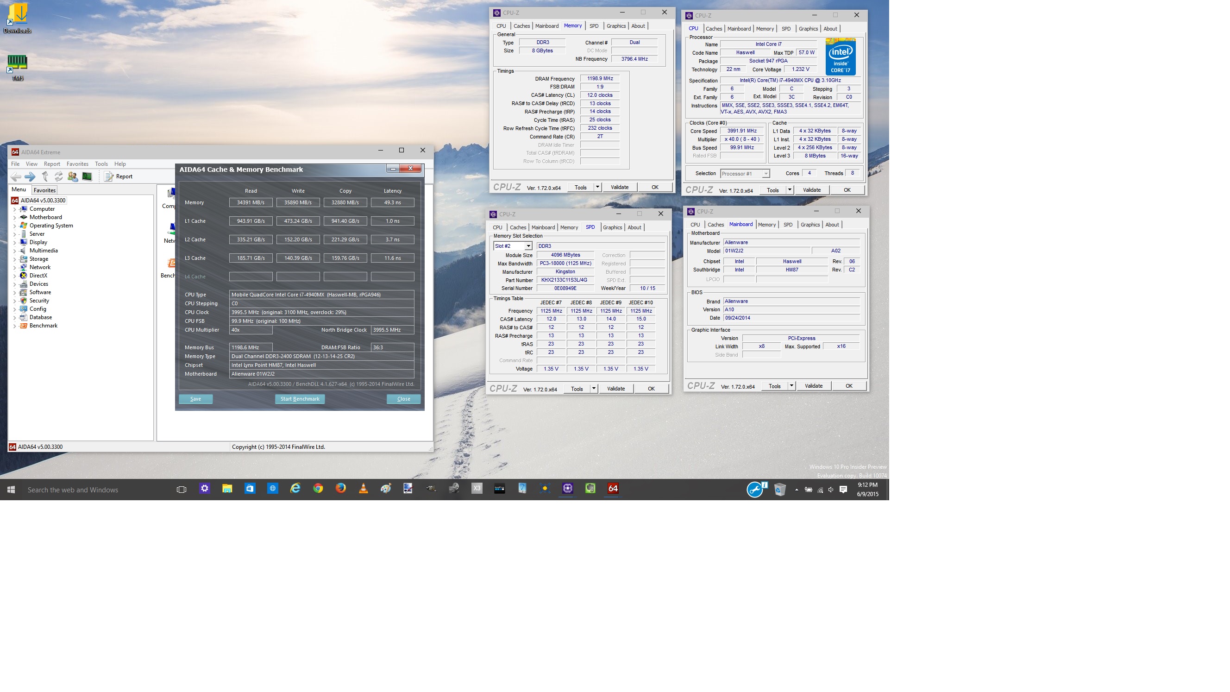The image size is (1230, 692).
Task: Click Start Benchmark button
Action: click(x=300, y=399)
